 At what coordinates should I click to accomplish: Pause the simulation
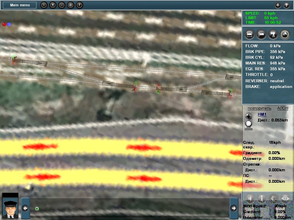click(44, 5)
